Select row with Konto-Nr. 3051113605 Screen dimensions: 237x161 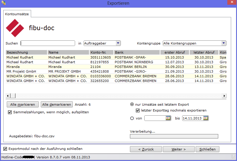tap(116, 57)
